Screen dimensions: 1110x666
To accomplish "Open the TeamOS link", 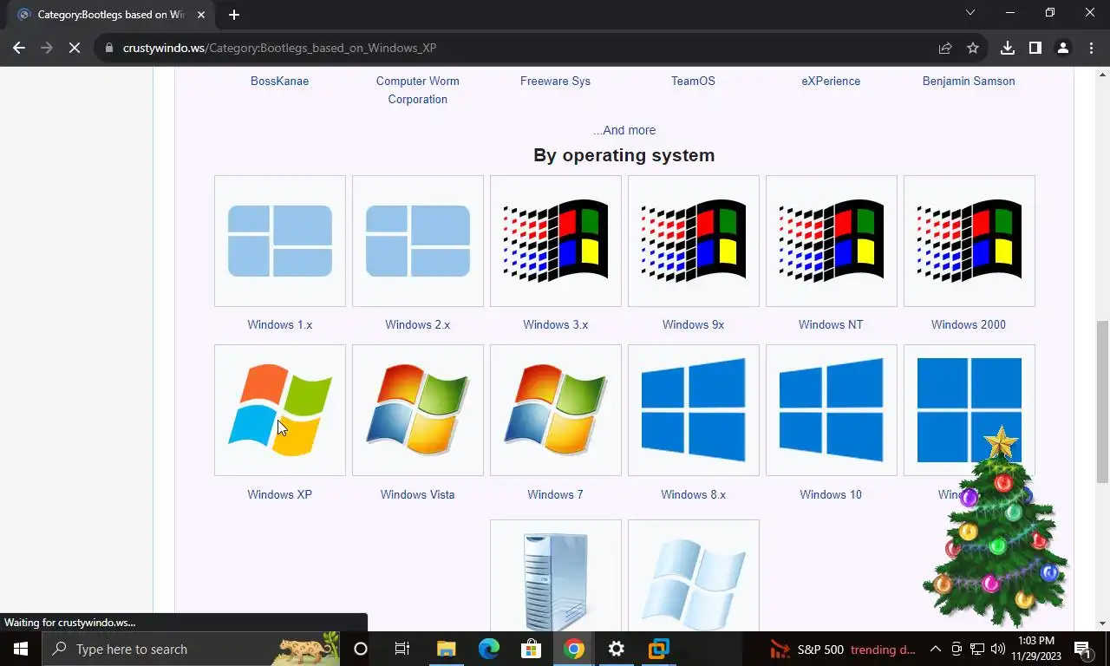I will click(694, 81).
